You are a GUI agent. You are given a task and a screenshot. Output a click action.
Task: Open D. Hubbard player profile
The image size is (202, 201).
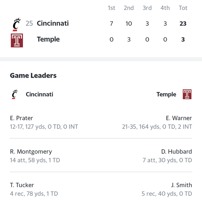tap(177, 151)
